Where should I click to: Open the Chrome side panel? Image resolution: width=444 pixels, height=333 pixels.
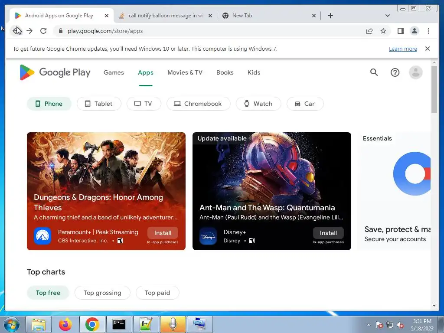[400, 31]
